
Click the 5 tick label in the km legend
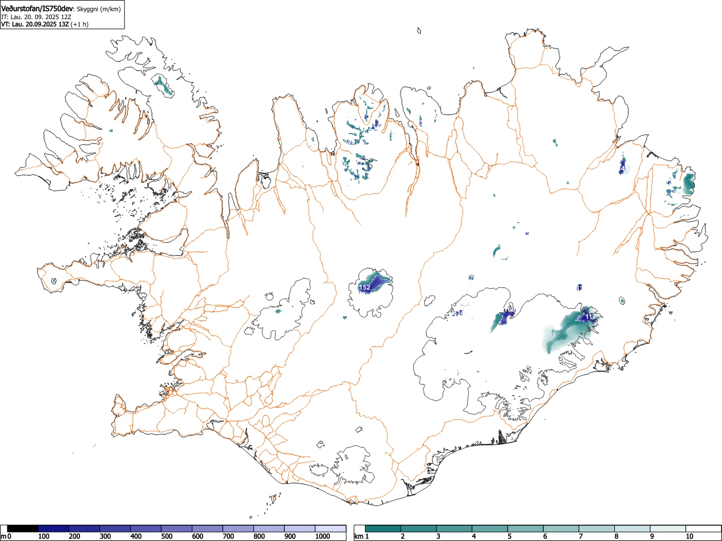click(x=509, y=536)
